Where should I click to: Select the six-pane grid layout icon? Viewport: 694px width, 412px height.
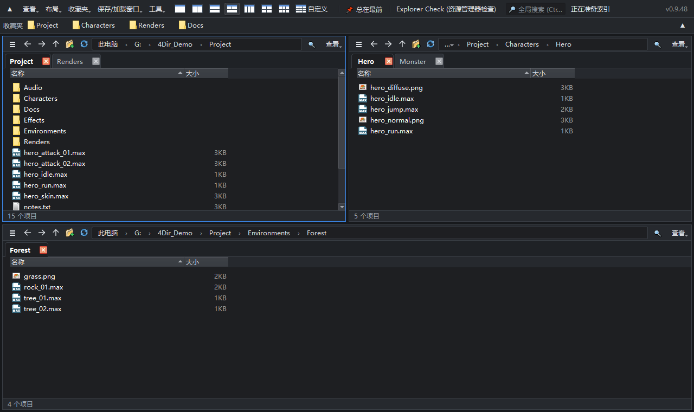[x=284, y=9]
